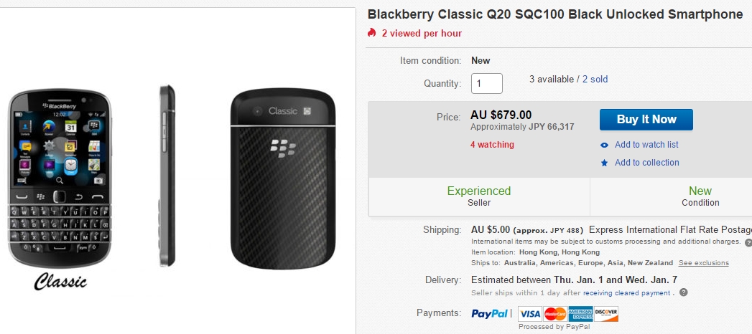Viewport: 752px width, 334px height.
Task: Select the New Condition badge
Action: click(x=700, y=196)
